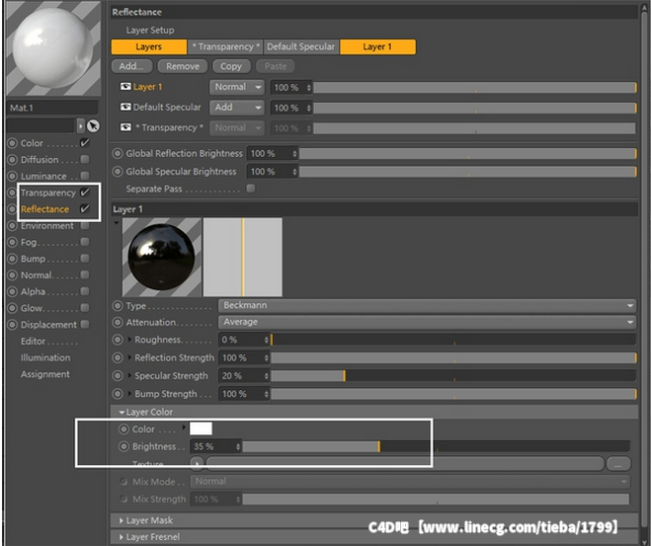Collapse the Layer Color section
The height and width of the screenshot is (546, 651).
[x=122, y=412]
